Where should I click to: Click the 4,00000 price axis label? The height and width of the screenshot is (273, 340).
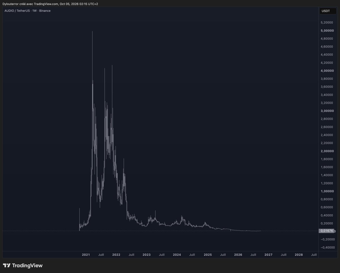coord(327,71)
